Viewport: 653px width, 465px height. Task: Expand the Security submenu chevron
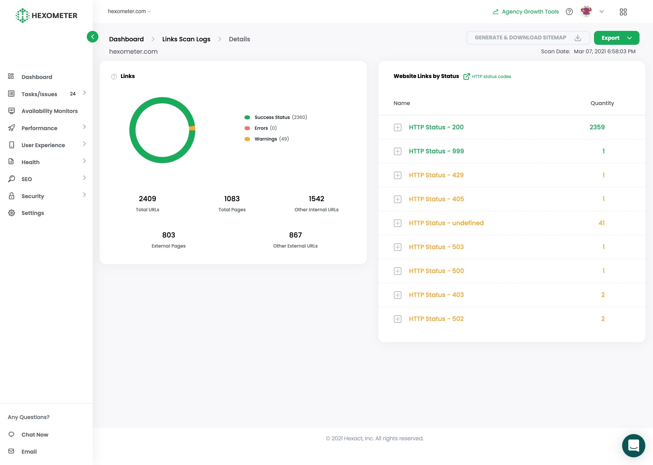(x=84, y=195)
